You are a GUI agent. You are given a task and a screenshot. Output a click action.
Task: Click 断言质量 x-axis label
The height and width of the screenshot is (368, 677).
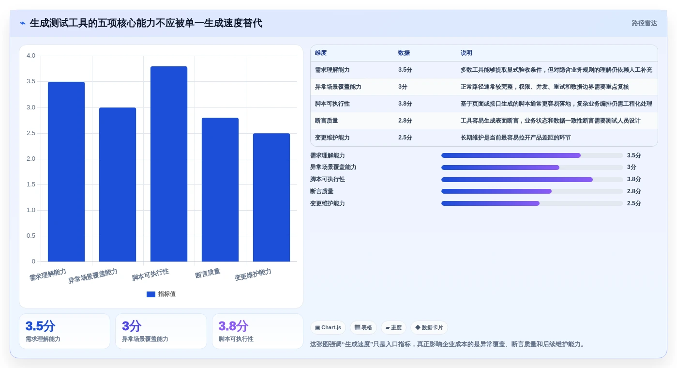pyautogui.click(x=208, y=274)
